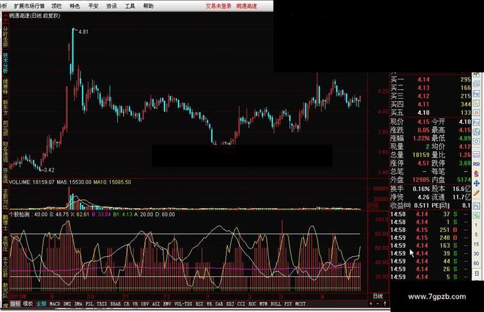Apply the SAR indicator

point(219,304)
